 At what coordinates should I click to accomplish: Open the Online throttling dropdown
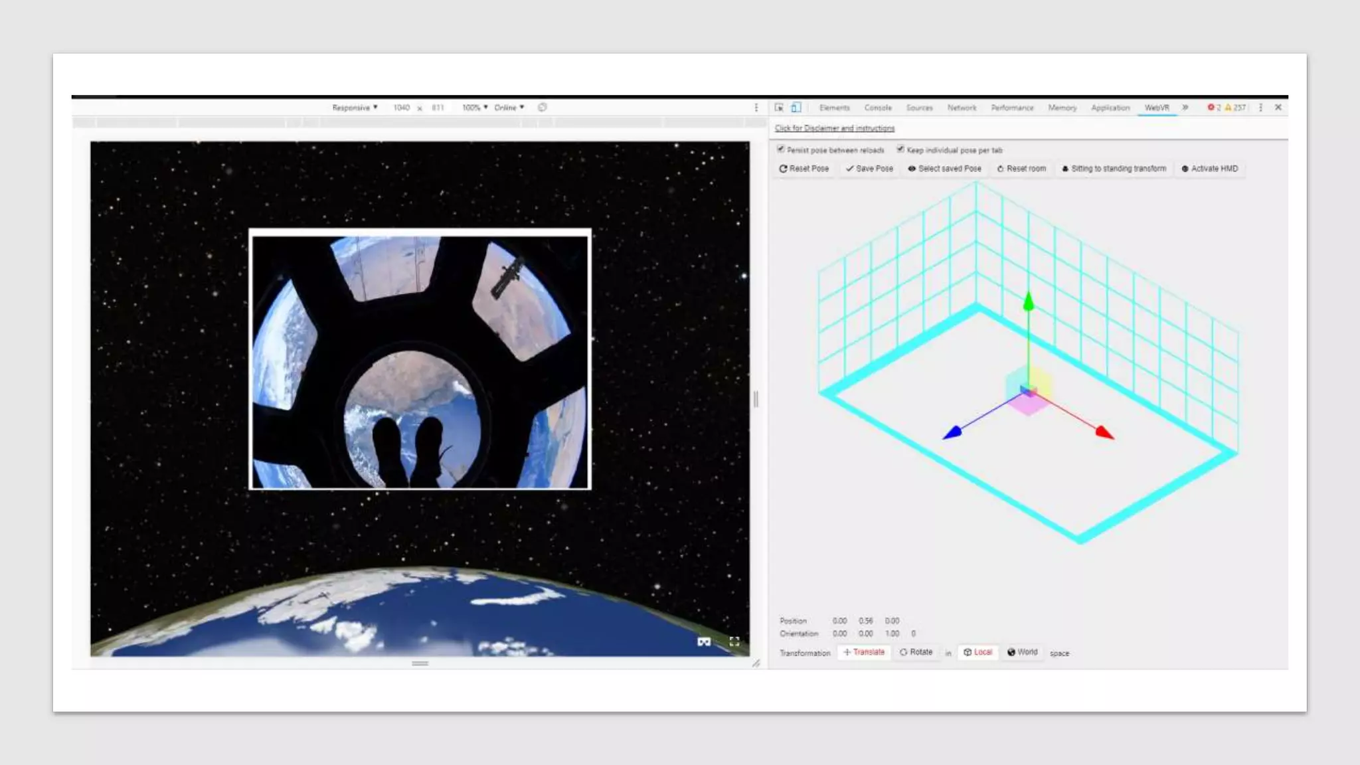tap(509, 108)
